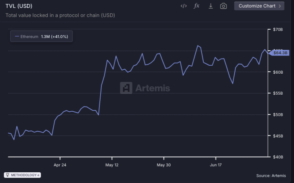Click the TVL (USD) chart title
The width and height of the screenshot is (294, 183).
coord(19,6)
